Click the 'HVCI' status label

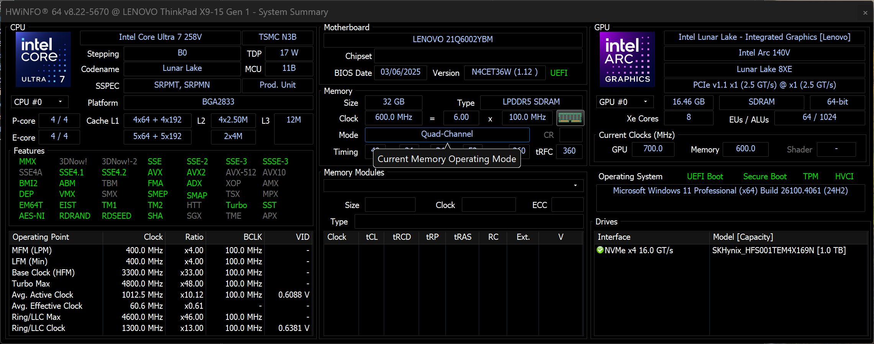844,177
